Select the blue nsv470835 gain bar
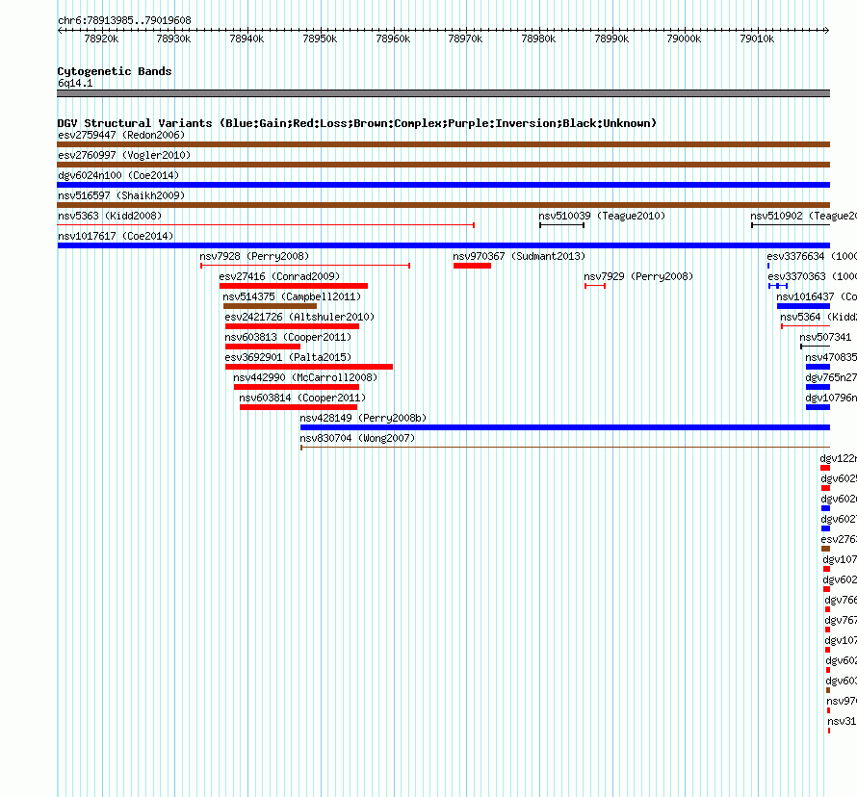 pos(818,367)
